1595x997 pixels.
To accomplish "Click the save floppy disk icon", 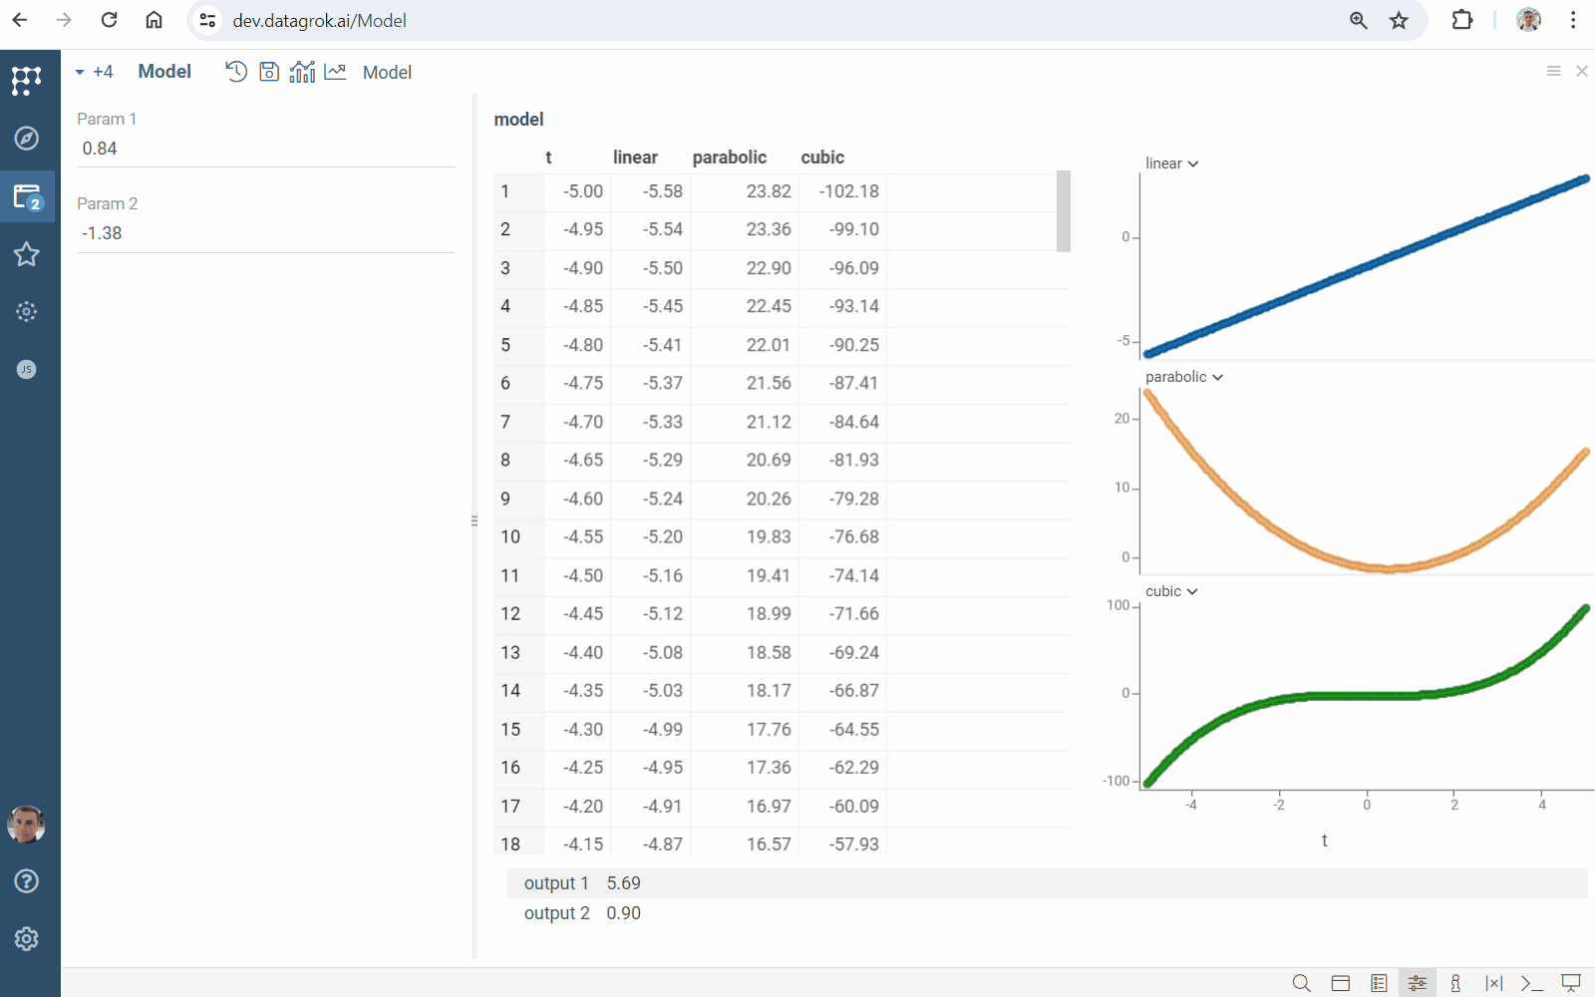I will [269, 72].
